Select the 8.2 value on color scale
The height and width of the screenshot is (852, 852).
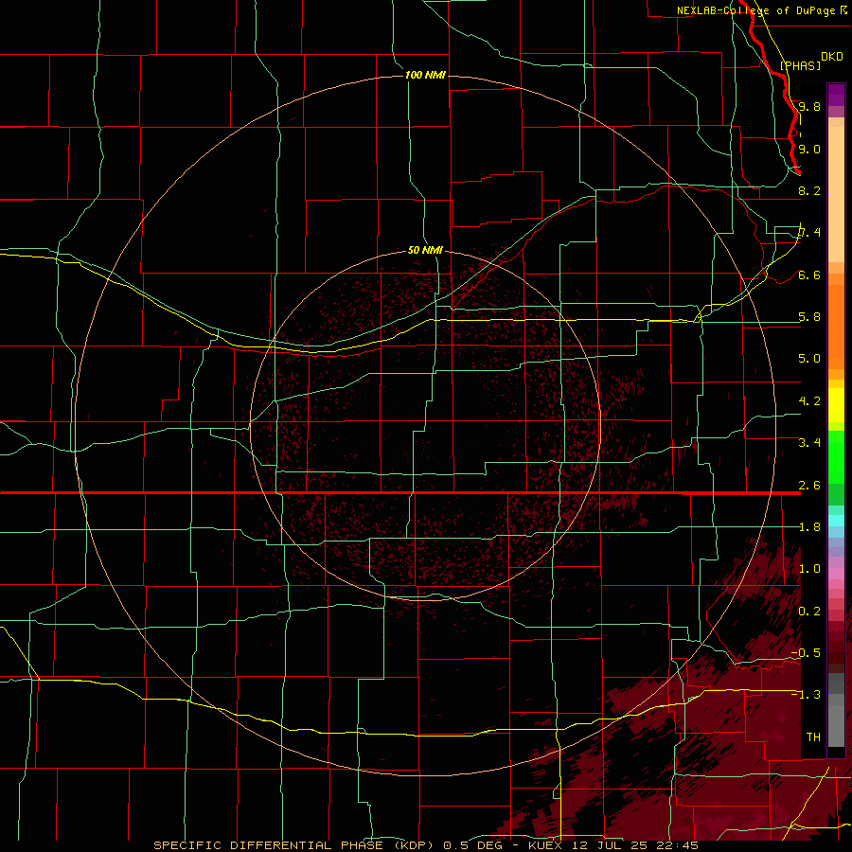pos(809,190)
